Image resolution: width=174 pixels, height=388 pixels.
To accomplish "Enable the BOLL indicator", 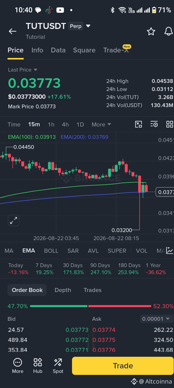I will (51, 251).
